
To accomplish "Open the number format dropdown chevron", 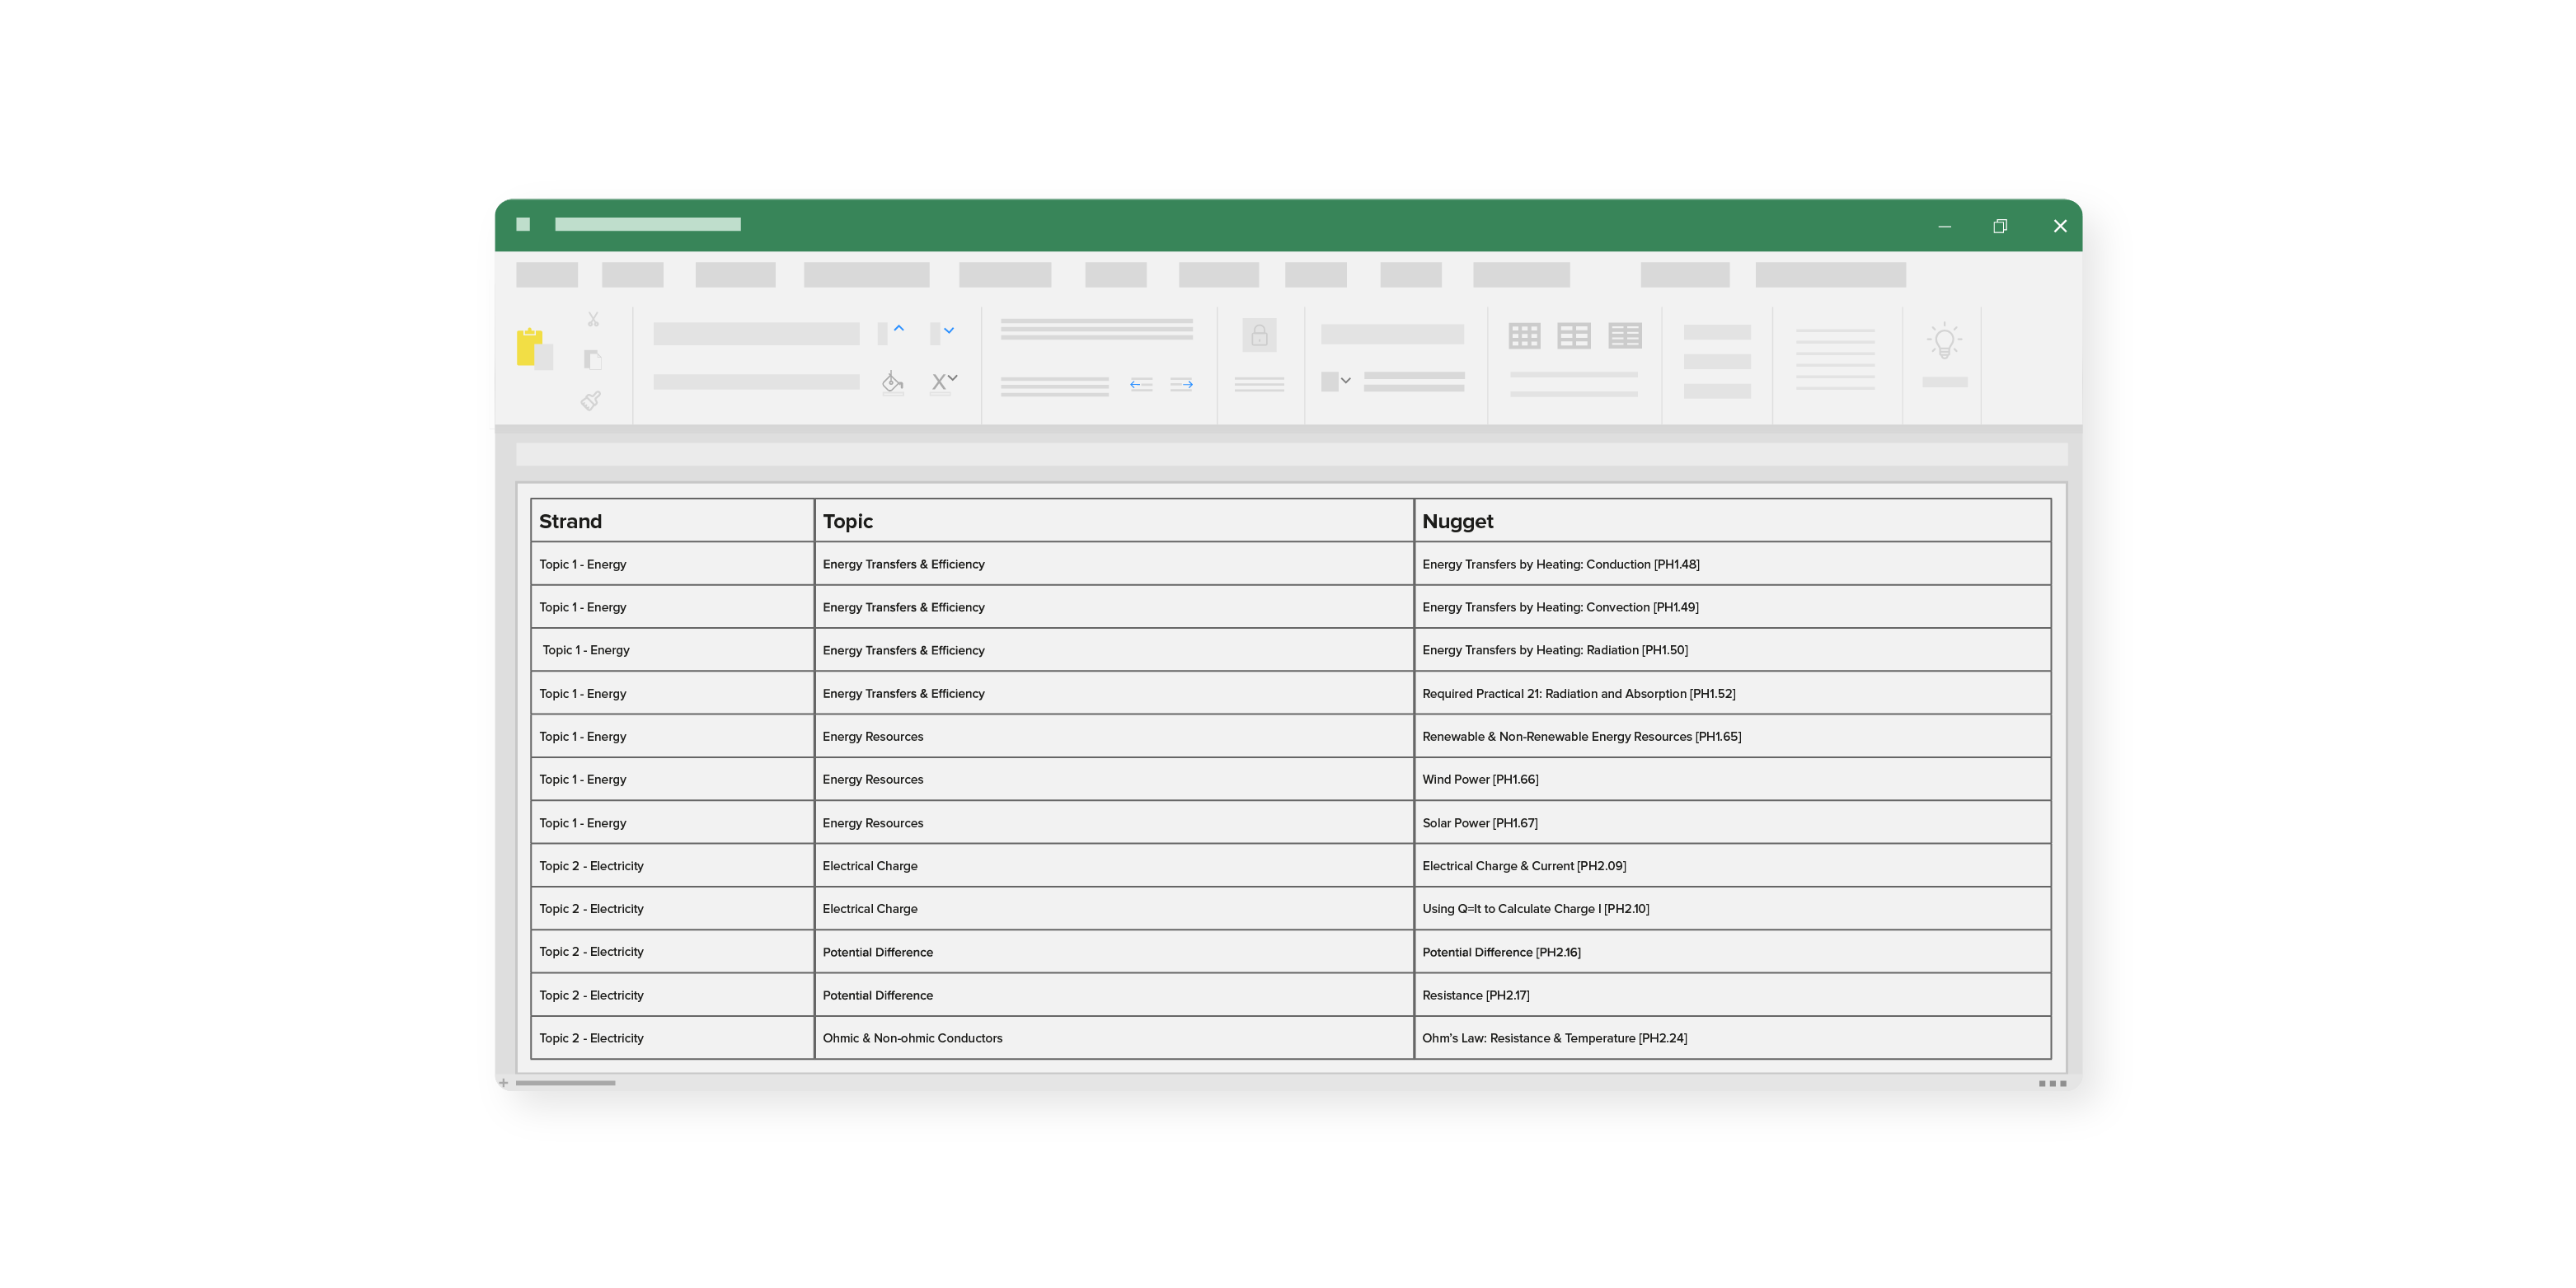I will pos(1346,380).
